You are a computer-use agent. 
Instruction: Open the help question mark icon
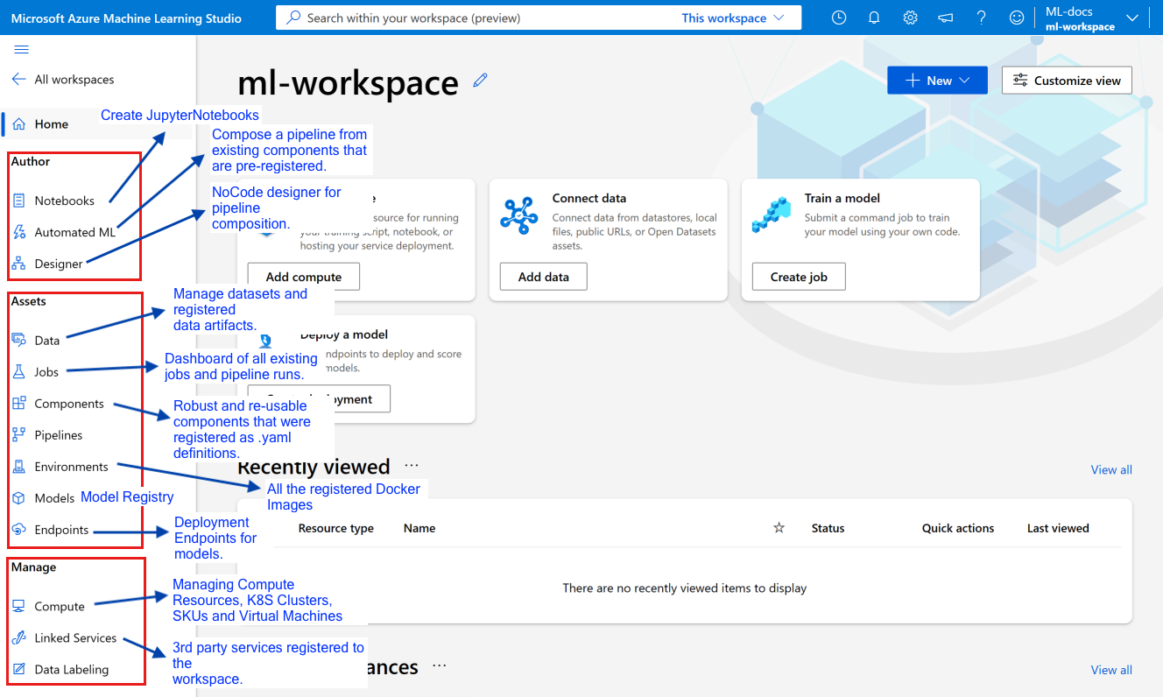pos(982,18)
